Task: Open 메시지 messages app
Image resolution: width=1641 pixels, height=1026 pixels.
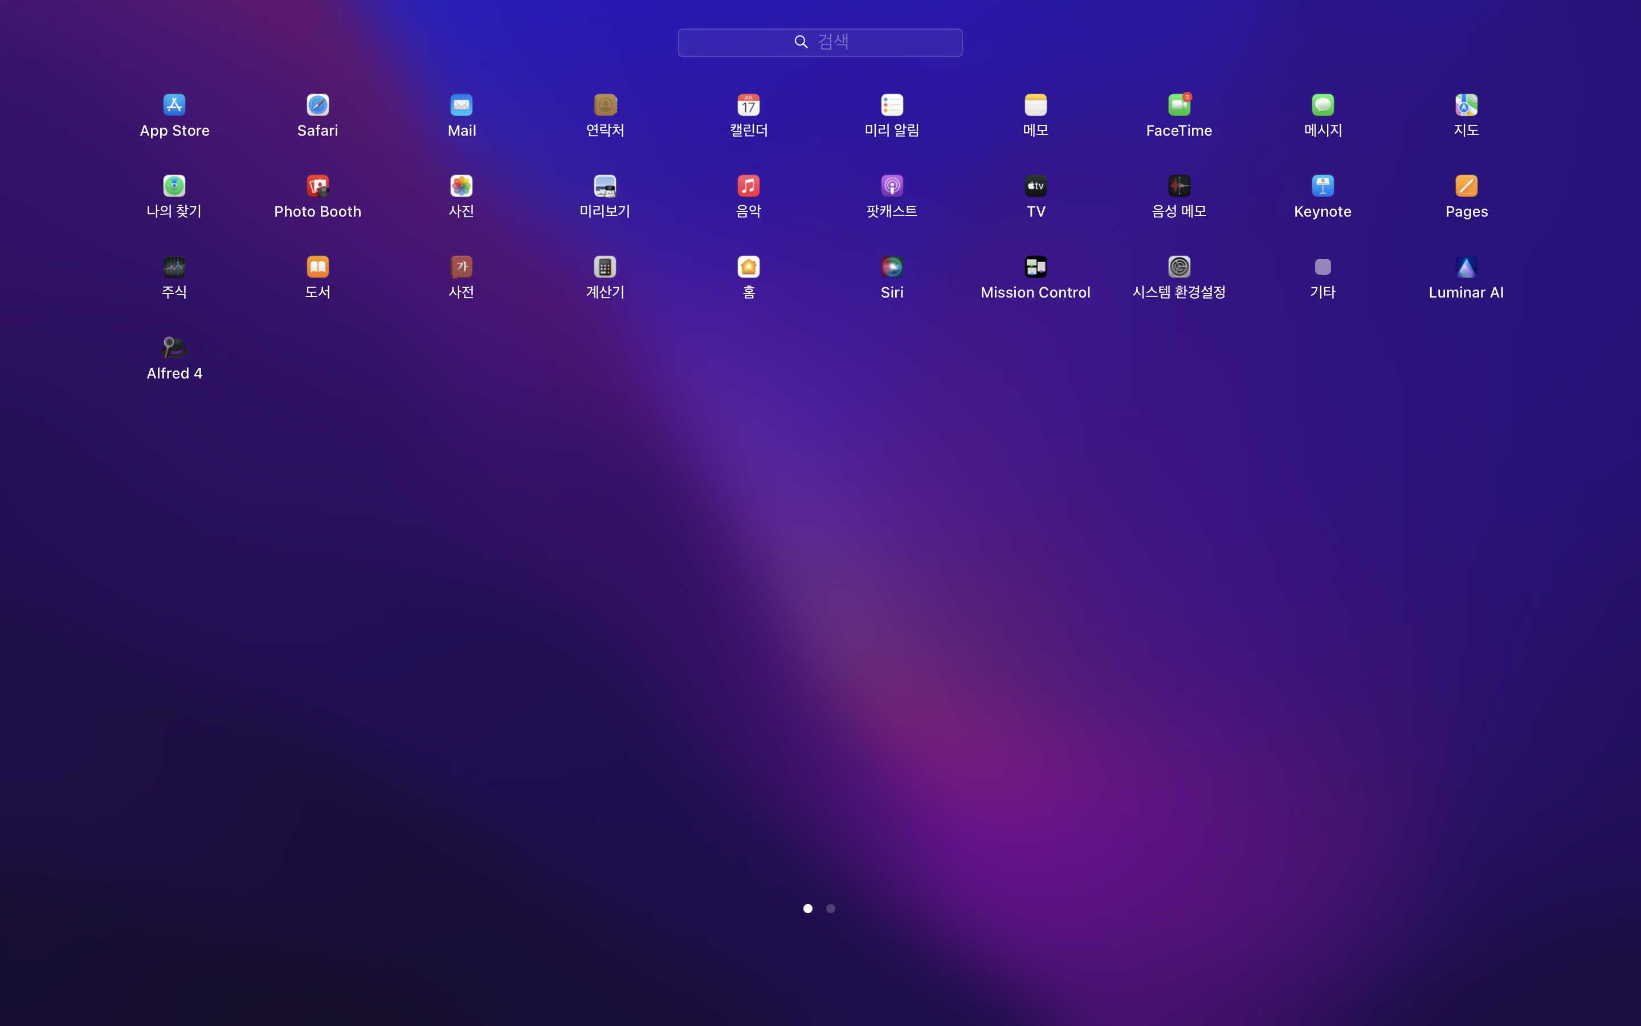Action: click(1323, 105)
